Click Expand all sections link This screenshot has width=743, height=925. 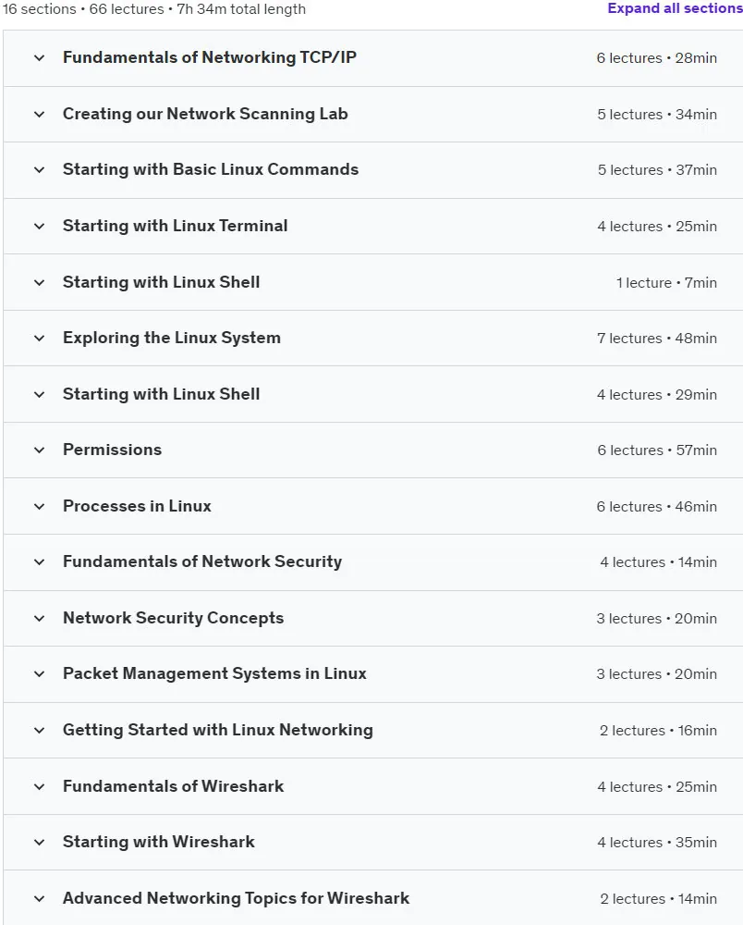676,8
